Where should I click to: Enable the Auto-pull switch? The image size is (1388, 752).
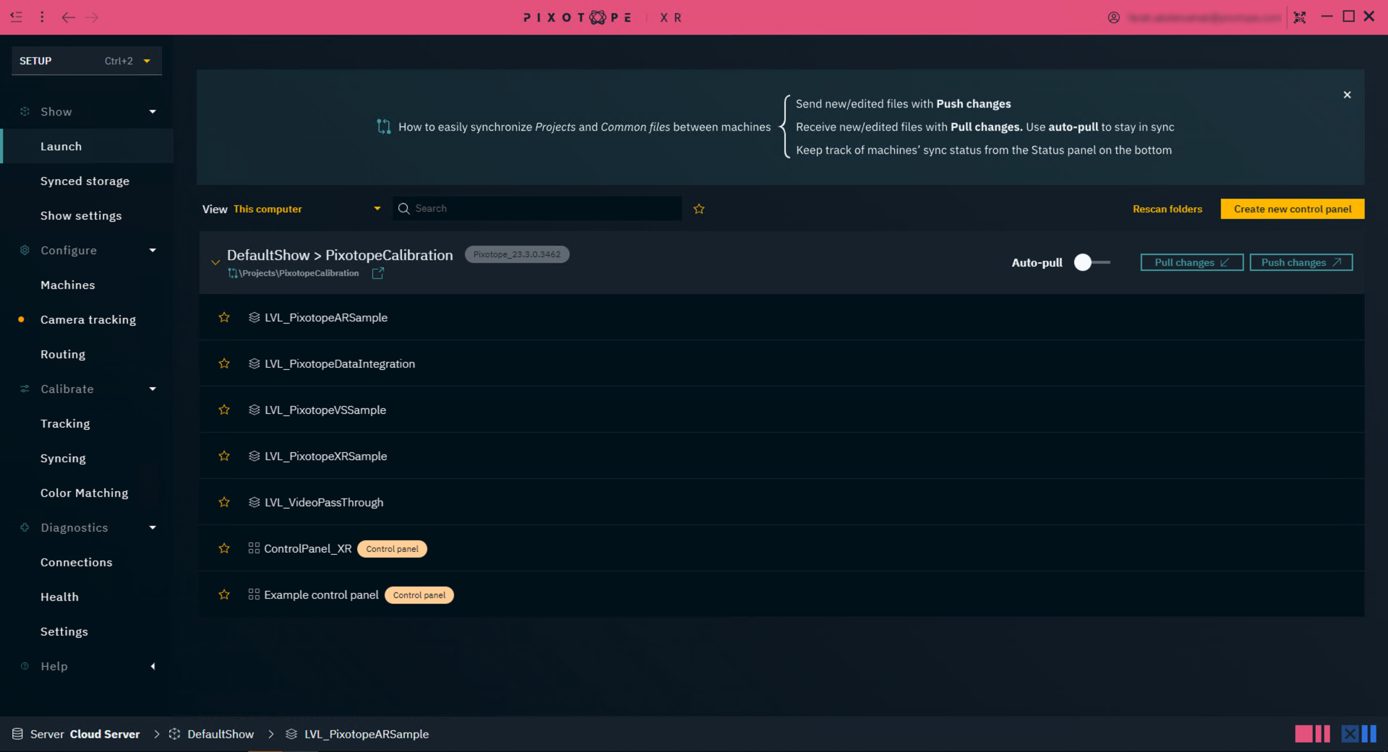click(1091, 263)
